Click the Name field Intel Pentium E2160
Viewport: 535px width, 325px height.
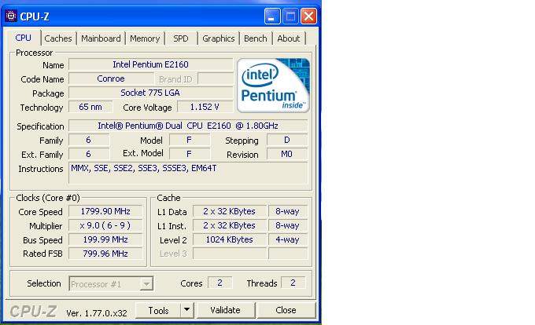tap(150, 64)
